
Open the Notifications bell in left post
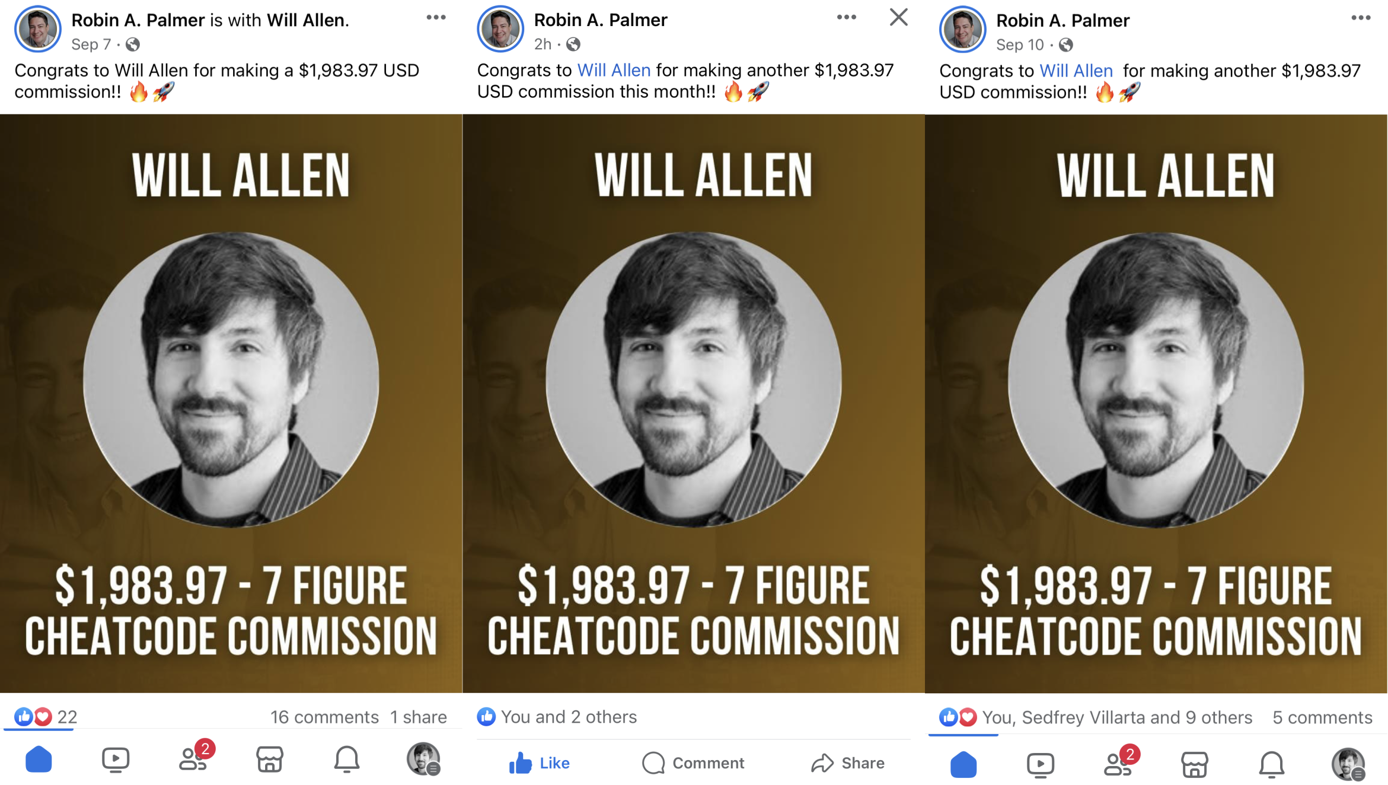[x=346, y=760]
